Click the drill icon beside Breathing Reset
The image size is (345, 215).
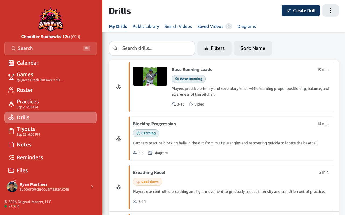click(119, 187)
